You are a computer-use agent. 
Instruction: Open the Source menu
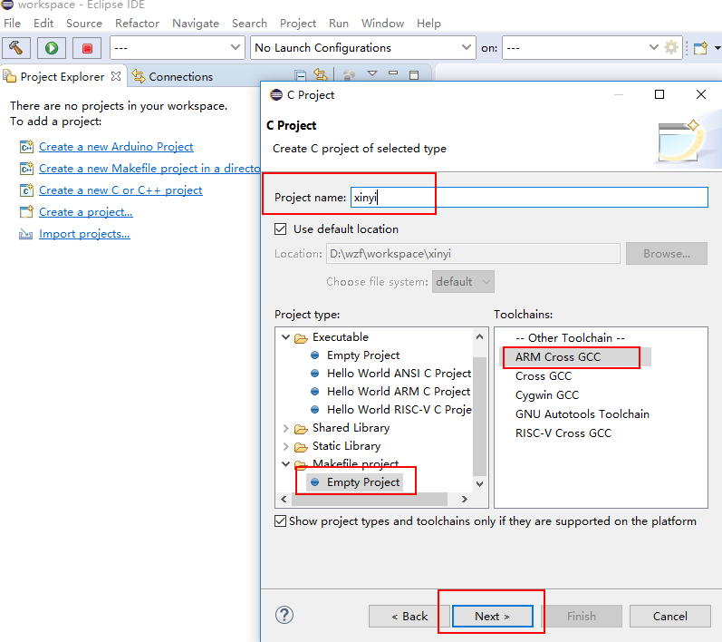click(84, 23)
